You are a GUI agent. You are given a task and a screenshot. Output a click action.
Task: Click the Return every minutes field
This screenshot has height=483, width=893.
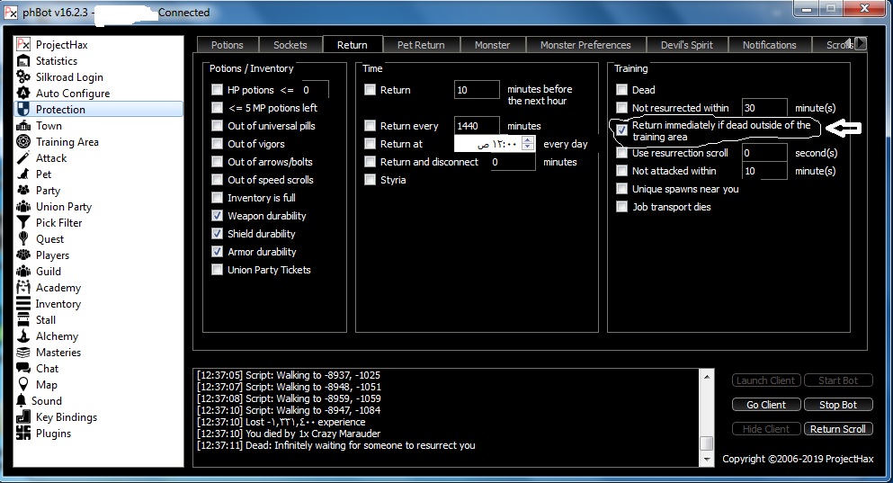coord(477,126)
